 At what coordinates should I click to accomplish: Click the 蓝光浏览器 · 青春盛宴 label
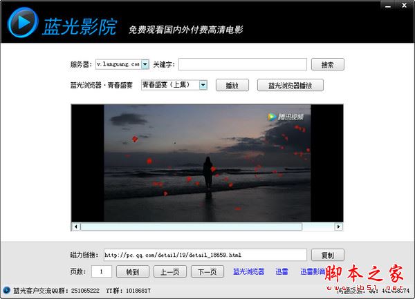pyautogui.click(x=102, y=86)
